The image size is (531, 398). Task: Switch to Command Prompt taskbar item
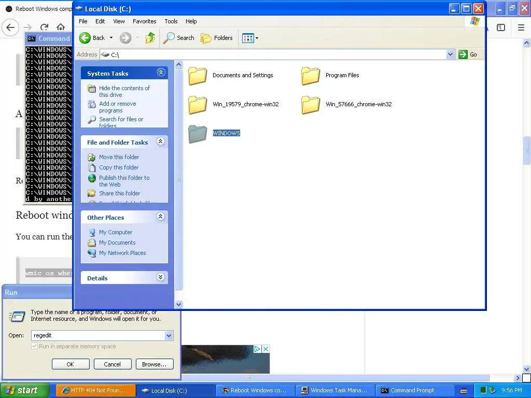415,391
